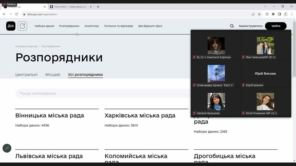
Task: Open the Аналітика menu item
Action: (92, 26)
